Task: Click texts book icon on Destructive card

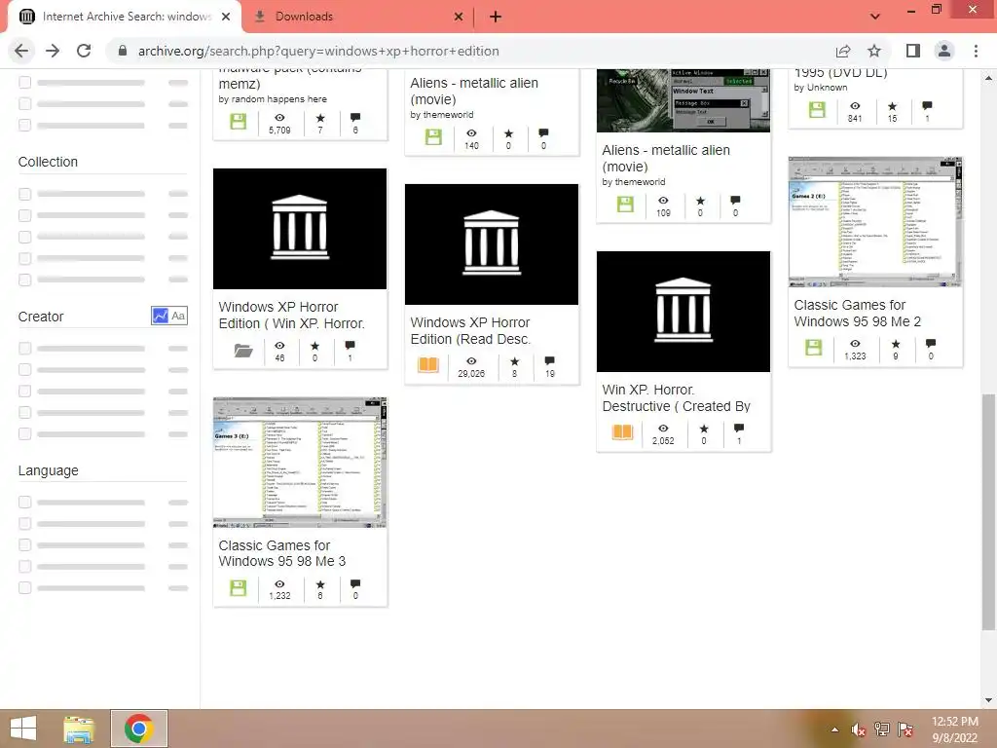Action: pos(622,431)
